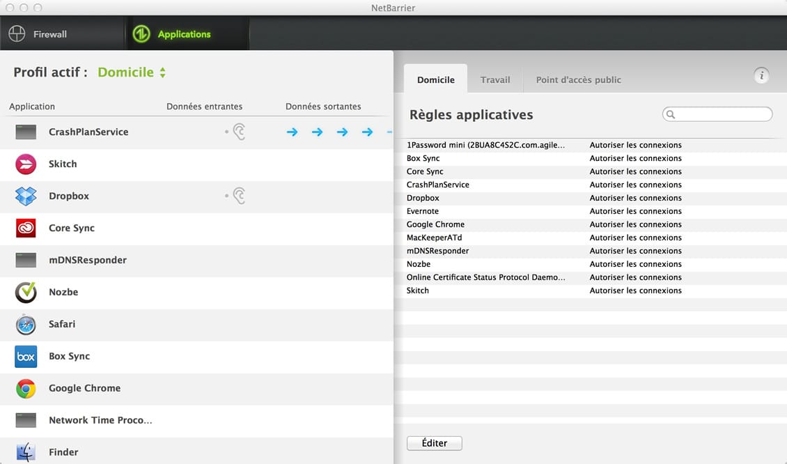The image size is (787, 464).
Task: Click the Google Chrome icon
Action: [x=26, y=389]
